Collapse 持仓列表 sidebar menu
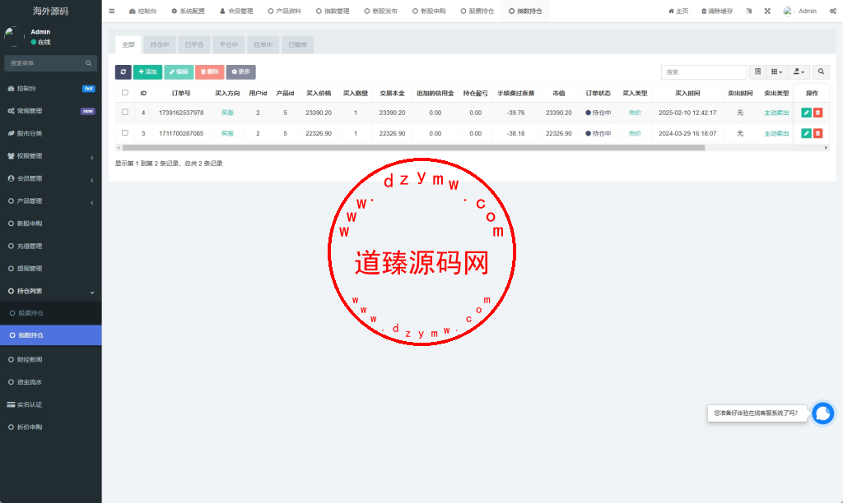 click(50, 292)
